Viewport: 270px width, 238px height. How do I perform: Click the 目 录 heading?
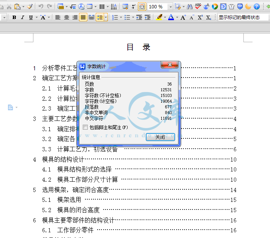pos(139,47)
